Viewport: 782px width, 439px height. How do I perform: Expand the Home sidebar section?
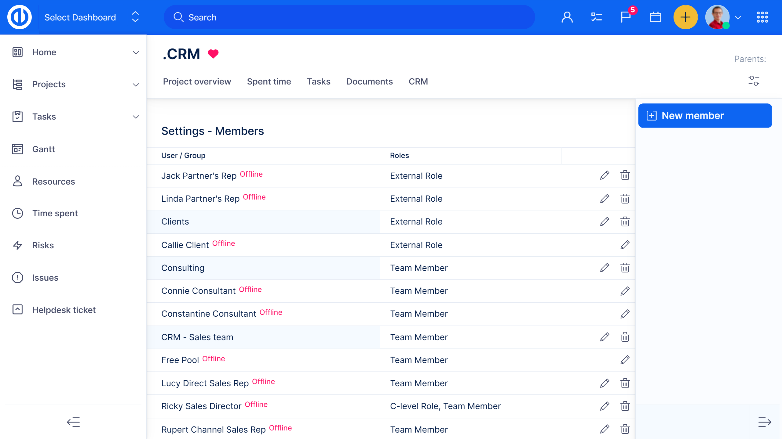(x=136, y=52)
